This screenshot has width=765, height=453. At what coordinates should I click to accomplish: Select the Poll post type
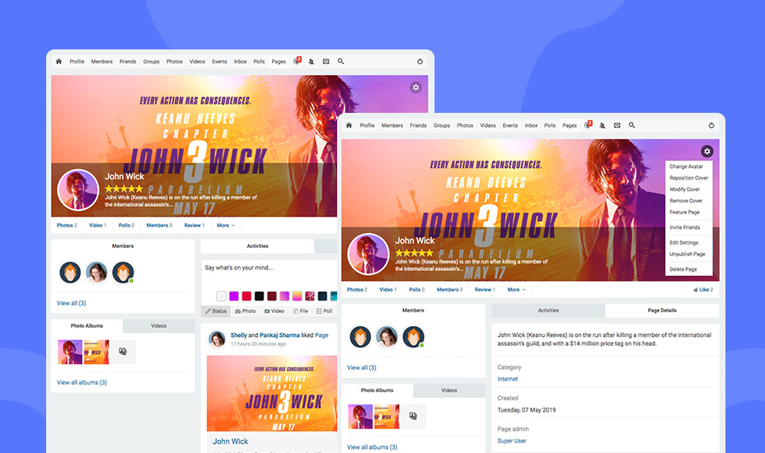click(x=325, y=311)
